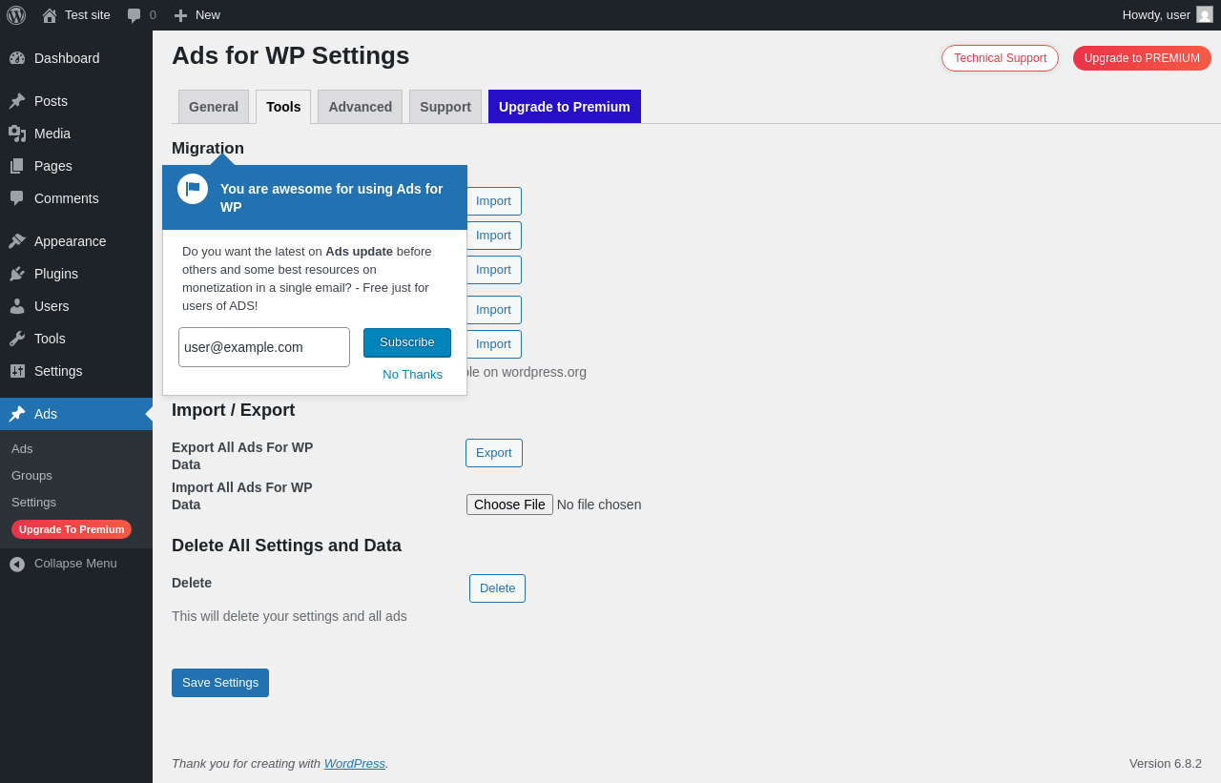The image size is (1221, 783).
Task: Click the flag icon in the popup
Action: point(193,189)
